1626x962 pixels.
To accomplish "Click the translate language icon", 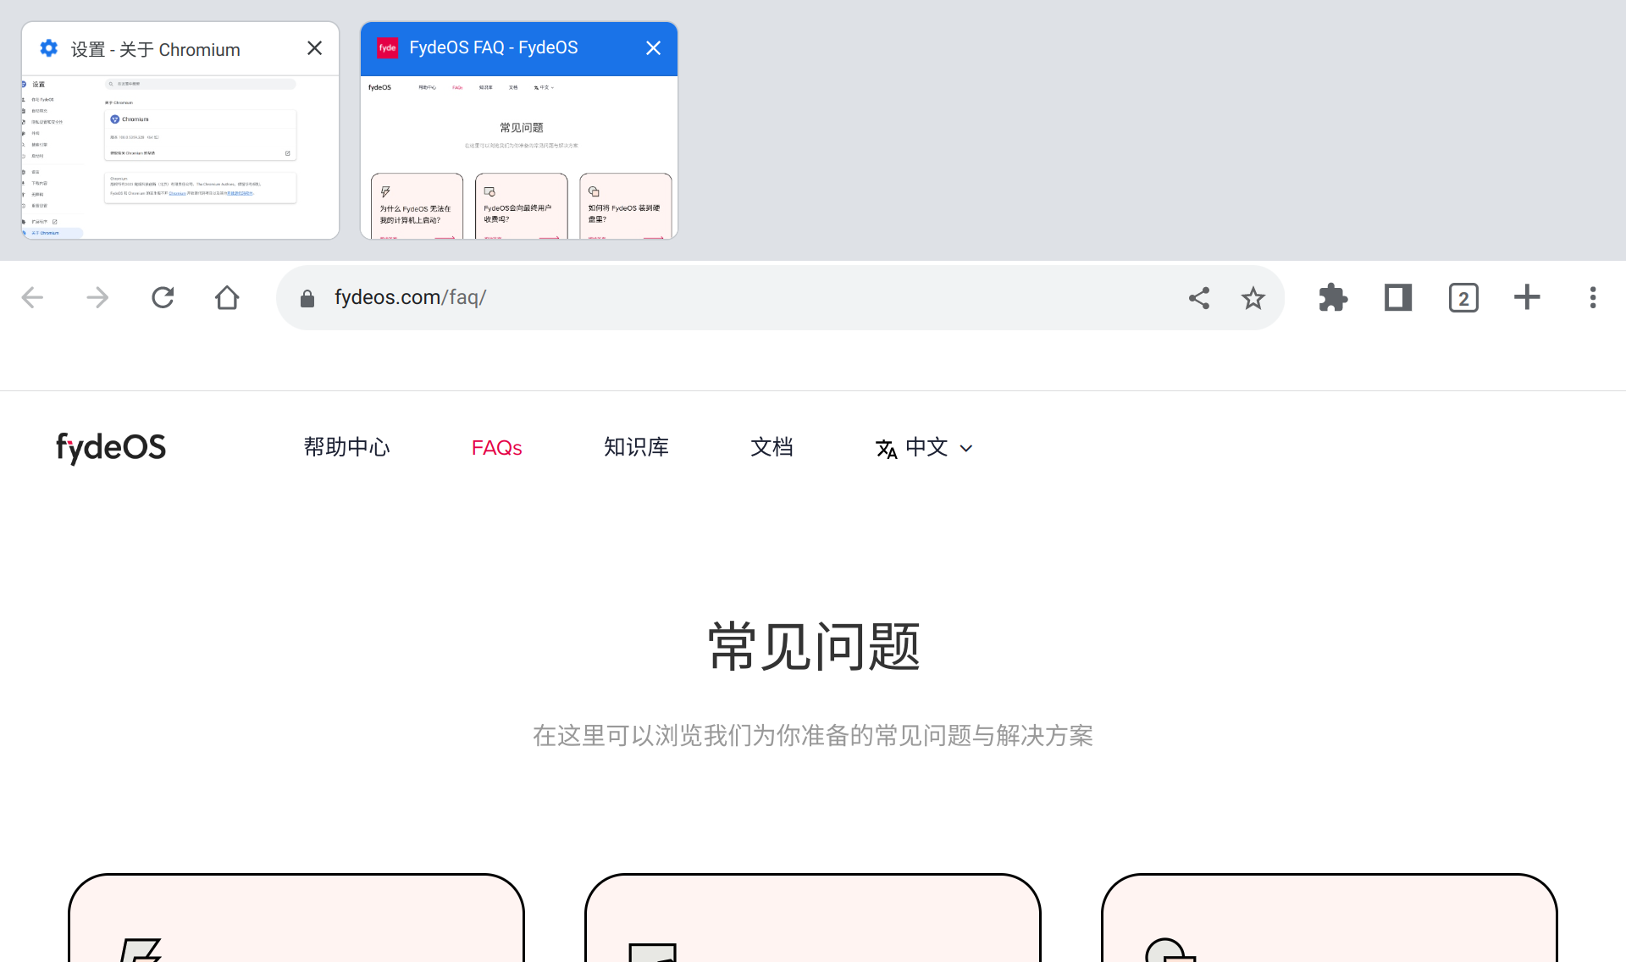I will (886, 449).
